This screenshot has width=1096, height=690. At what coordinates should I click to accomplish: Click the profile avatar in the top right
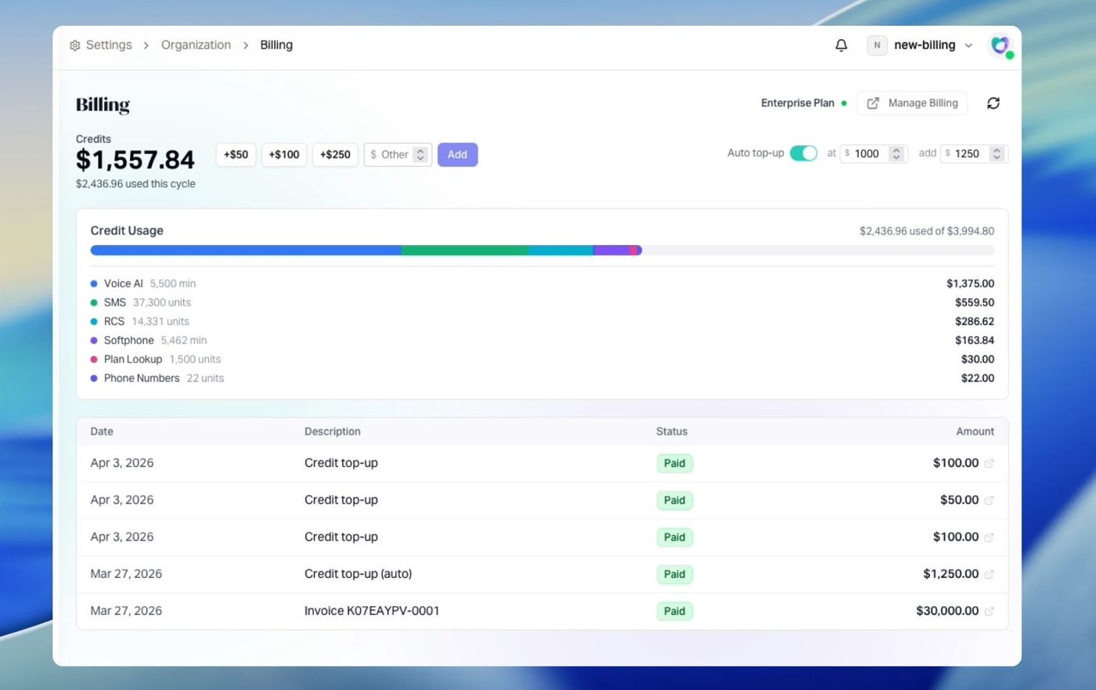(x=1000, y=45)
